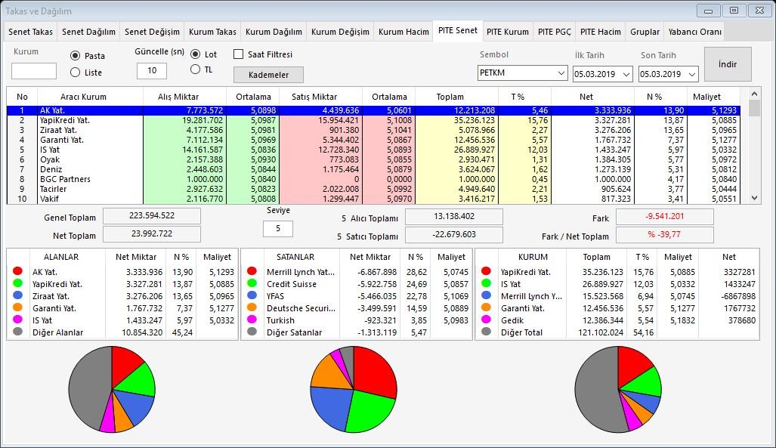
Task: Click red swatch beside Merrill Lynch in SATANLAR
Action: point(252,270)
